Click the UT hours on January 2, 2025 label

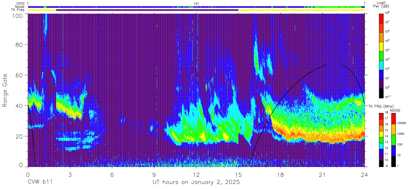point(196,182)
